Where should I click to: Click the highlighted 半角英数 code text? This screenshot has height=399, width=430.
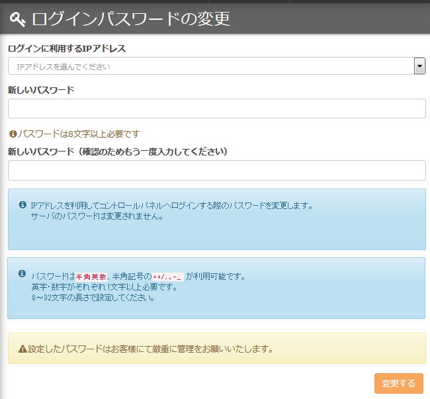pyautogui.click(x=91, y=277)
